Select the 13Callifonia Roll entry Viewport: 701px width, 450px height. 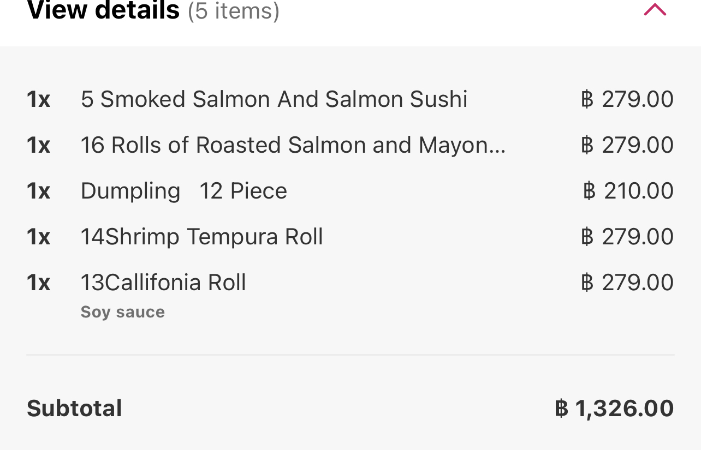tap(163, 283)
